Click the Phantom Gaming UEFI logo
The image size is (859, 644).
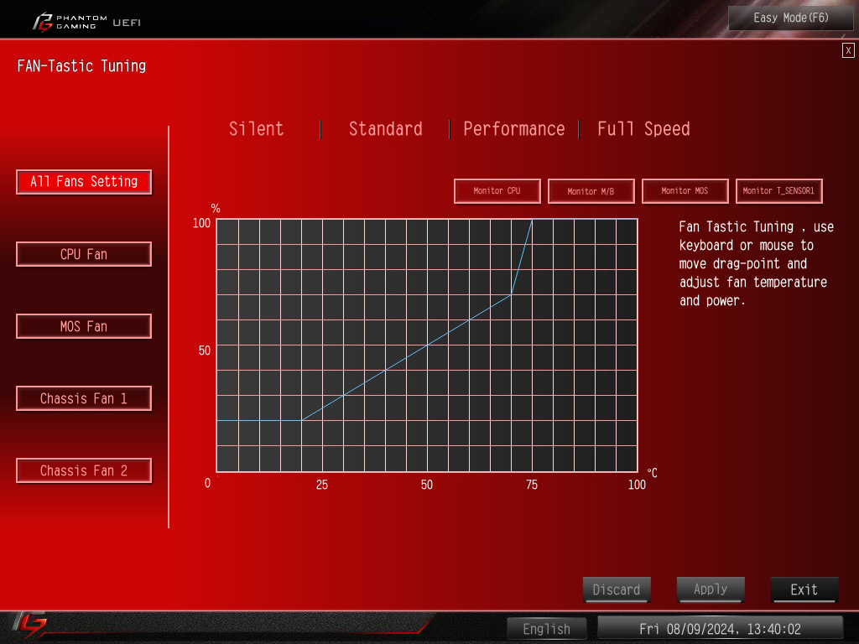86,21
